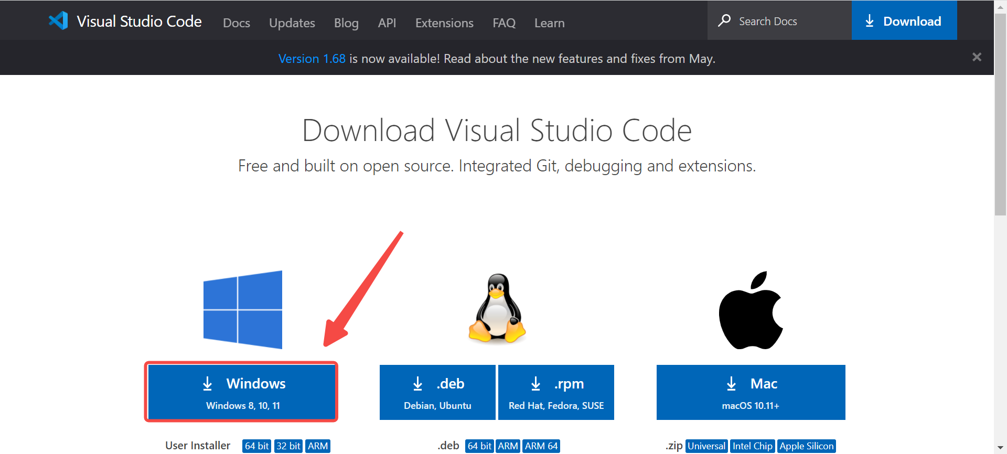Go to the Blog
The image size is (1007, 454).
[346, 23]
